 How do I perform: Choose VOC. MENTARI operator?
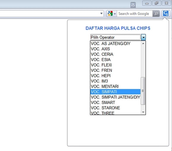pyautogui.click(x=116, y=87)
